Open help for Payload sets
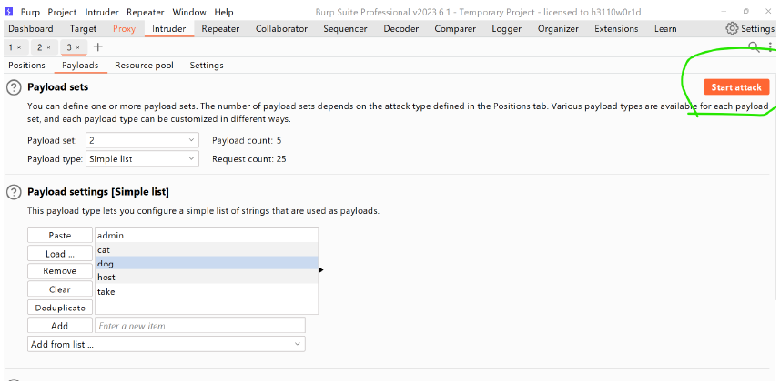The image size is (780, 385). (14, 87)
